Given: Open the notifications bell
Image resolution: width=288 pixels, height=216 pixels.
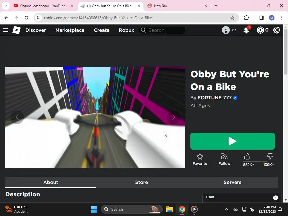Looking at the screenshot, I should tap(246, 30).
